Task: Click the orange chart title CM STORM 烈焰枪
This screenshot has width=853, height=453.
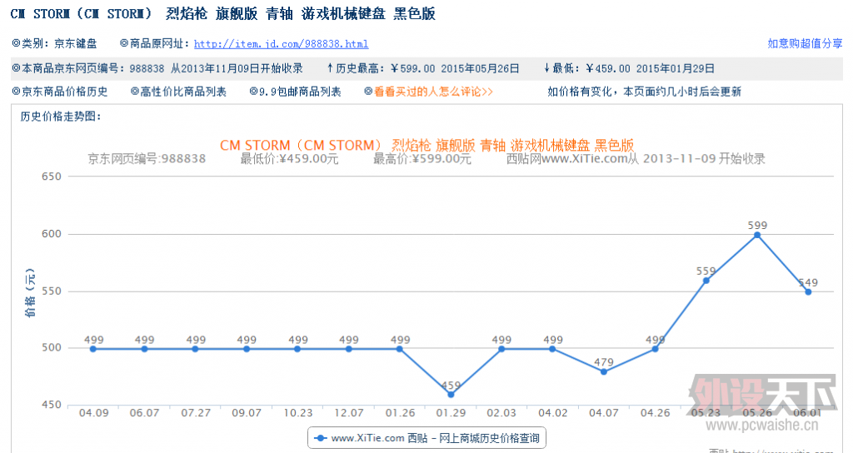Action: [x=427, y=145]
